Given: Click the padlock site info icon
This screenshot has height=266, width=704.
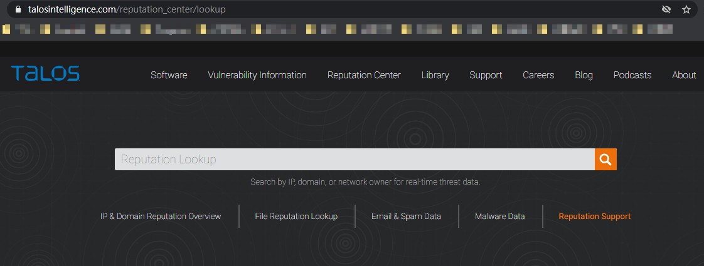Looking at the screenshot, I should click(18, 9).
